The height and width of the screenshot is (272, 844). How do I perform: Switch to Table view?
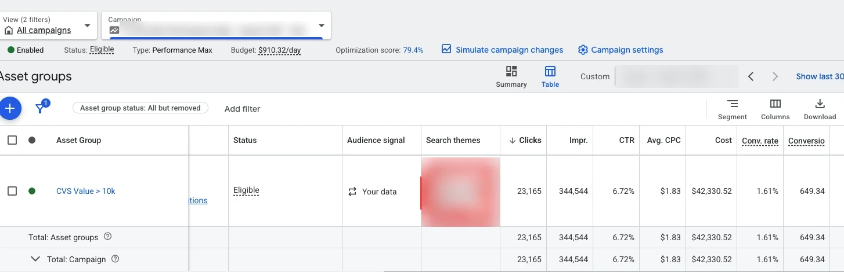pyautogui.click(x=550, y=76)
